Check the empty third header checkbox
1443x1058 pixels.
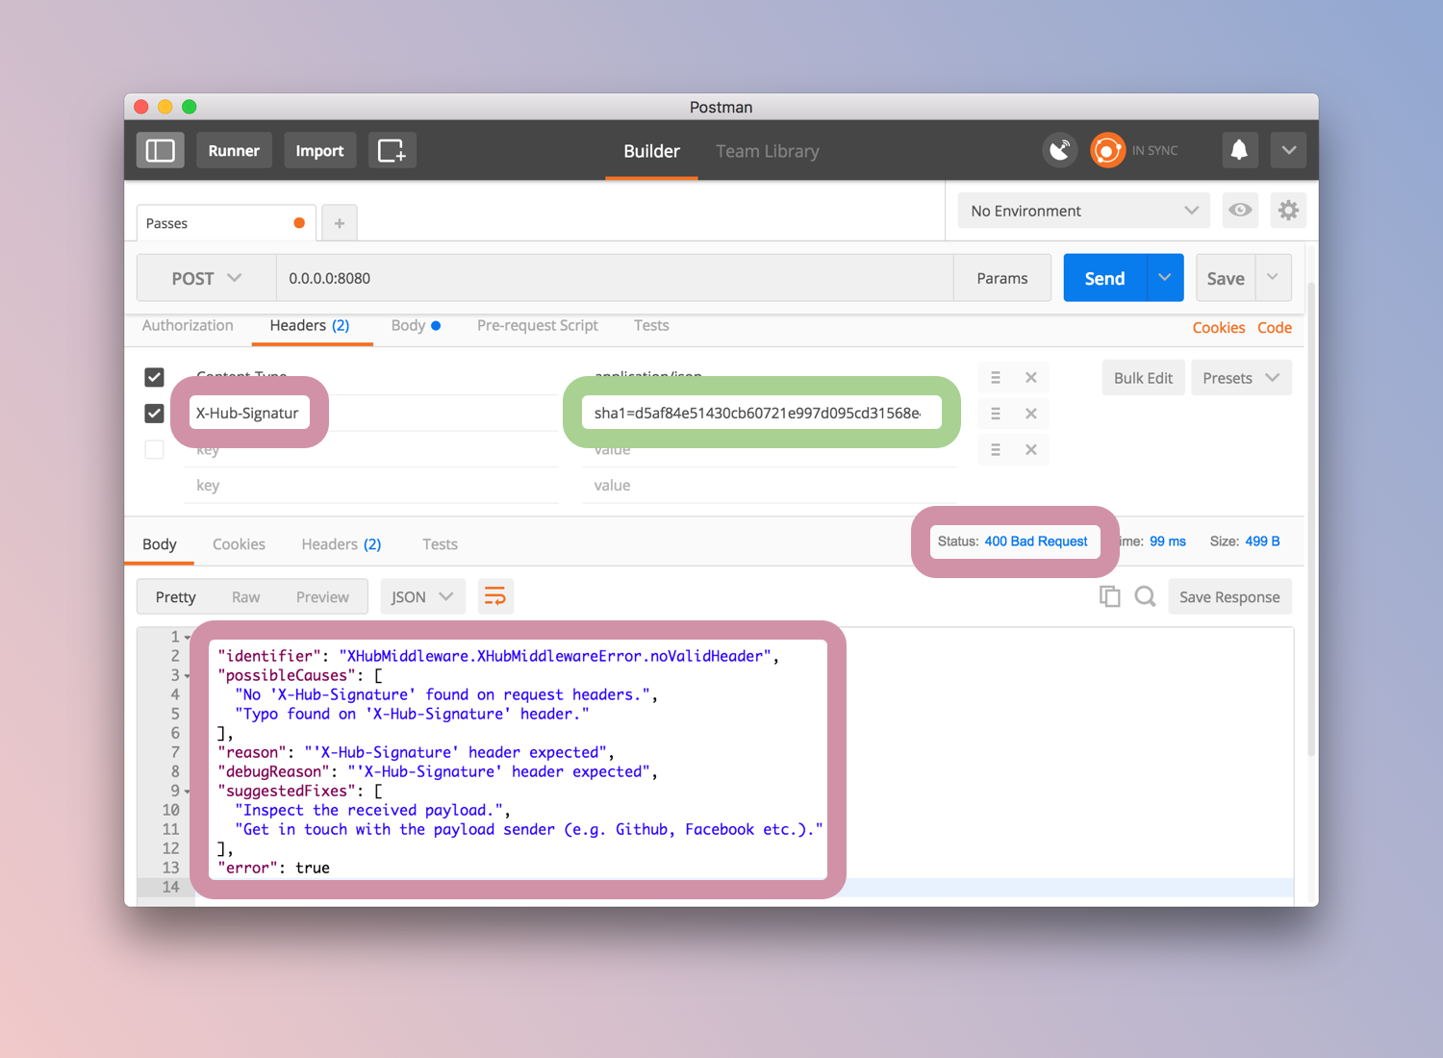click(154, 449)
